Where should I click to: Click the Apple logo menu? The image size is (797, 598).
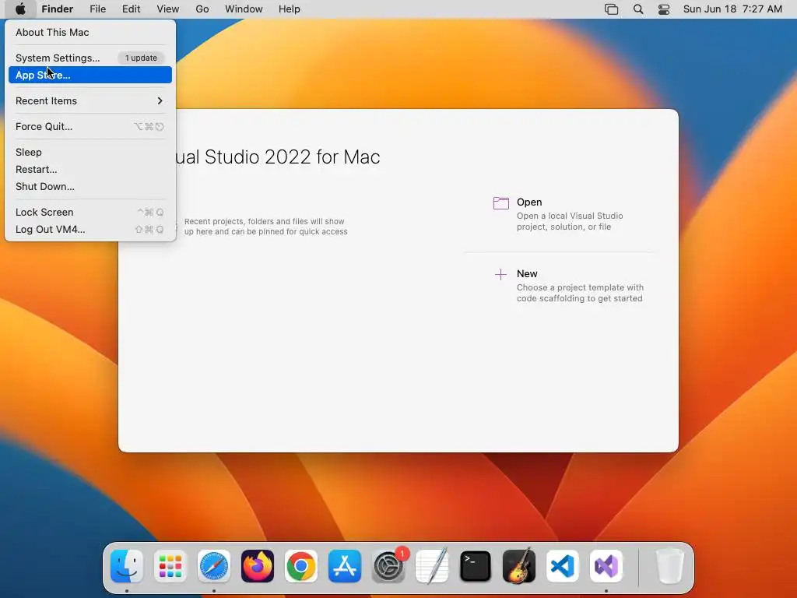point(20,9)
